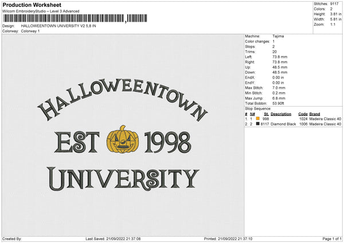
Task: Click the 'Left:' value '73.8 mm'
Action: [280, 57]
